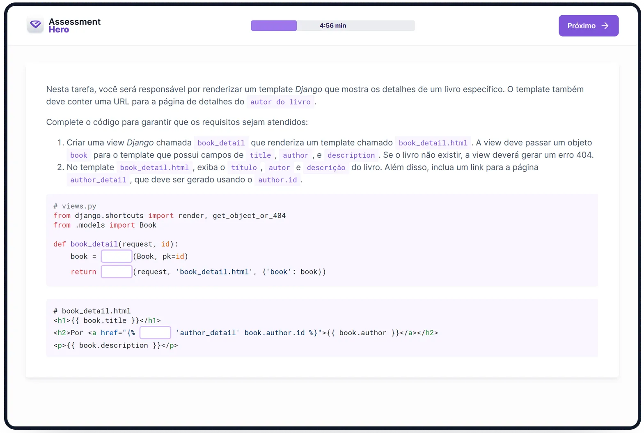Click the 'author_detail' inline code term
The height and width of the screenshot is (433, 644).
(x=98, y=180)
